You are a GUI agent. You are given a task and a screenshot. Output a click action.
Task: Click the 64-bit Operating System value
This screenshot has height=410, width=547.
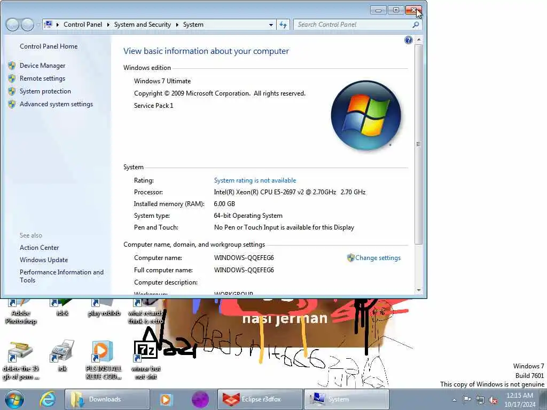tap(248, 216)
